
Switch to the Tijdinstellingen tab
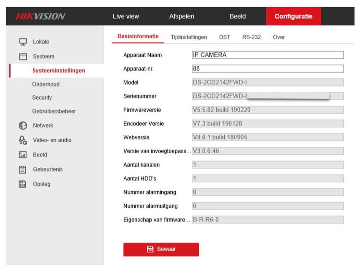tap(189, 37)
